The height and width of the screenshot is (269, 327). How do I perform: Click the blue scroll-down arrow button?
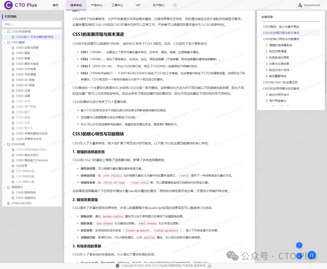tap(299, 256)
